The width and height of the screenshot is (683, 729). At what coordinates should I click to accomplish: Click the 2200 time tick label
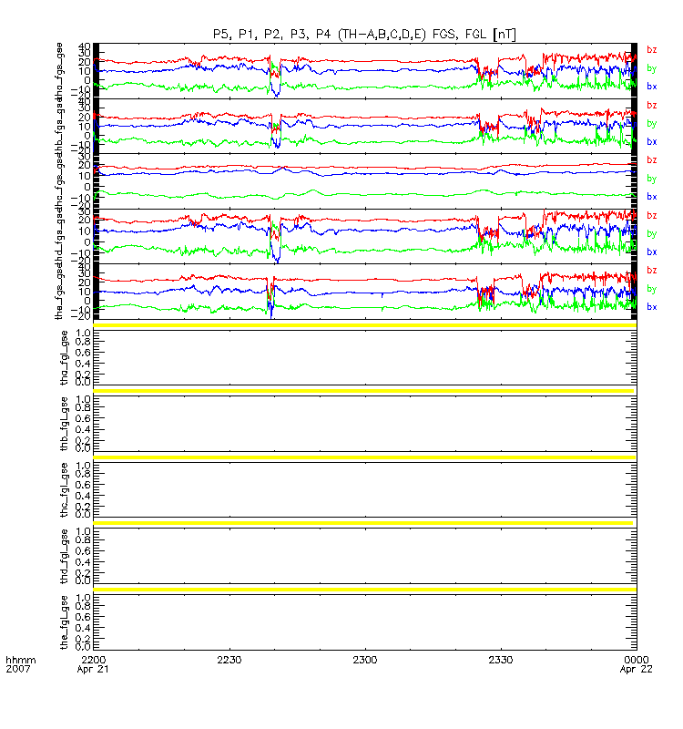coord(94,660)
